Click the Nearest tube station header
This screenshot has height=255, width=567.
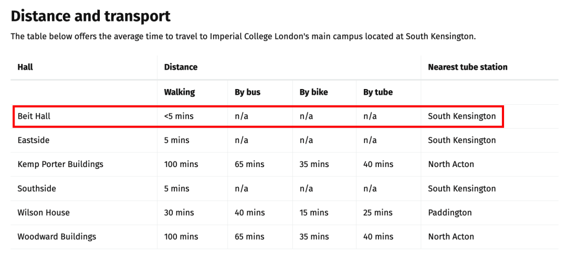[x=468, y=67]
